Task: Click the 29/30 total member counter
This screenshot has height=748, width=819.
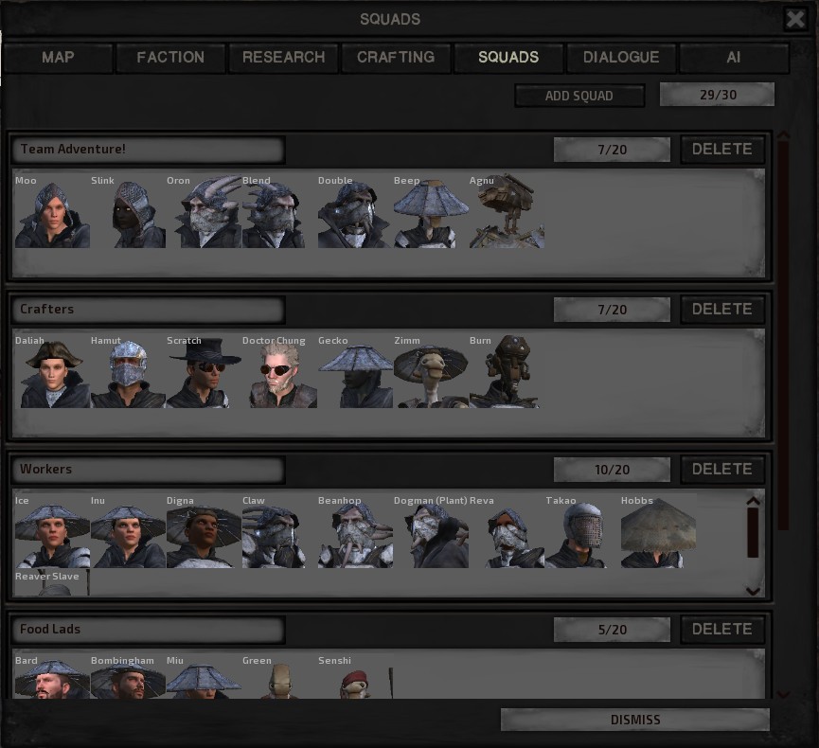Action: pyautogui.click(x=717, y=95)
